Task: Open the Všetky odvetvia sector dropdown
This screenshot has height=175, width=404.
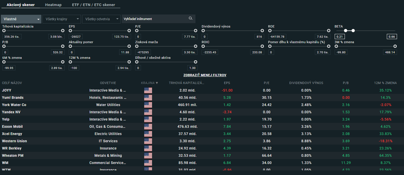Action: 101,19
